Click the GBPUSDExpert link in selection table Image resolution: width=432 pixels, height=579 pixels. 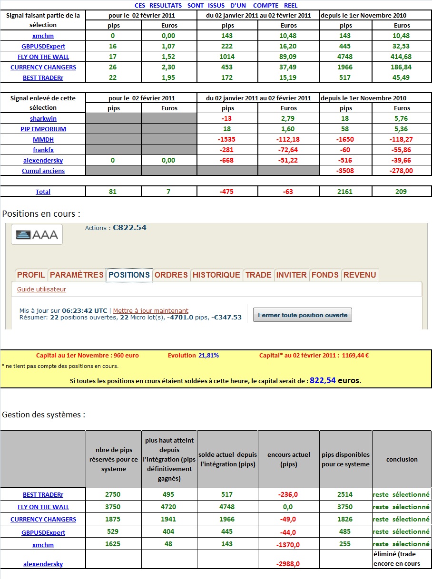(43, 46)
